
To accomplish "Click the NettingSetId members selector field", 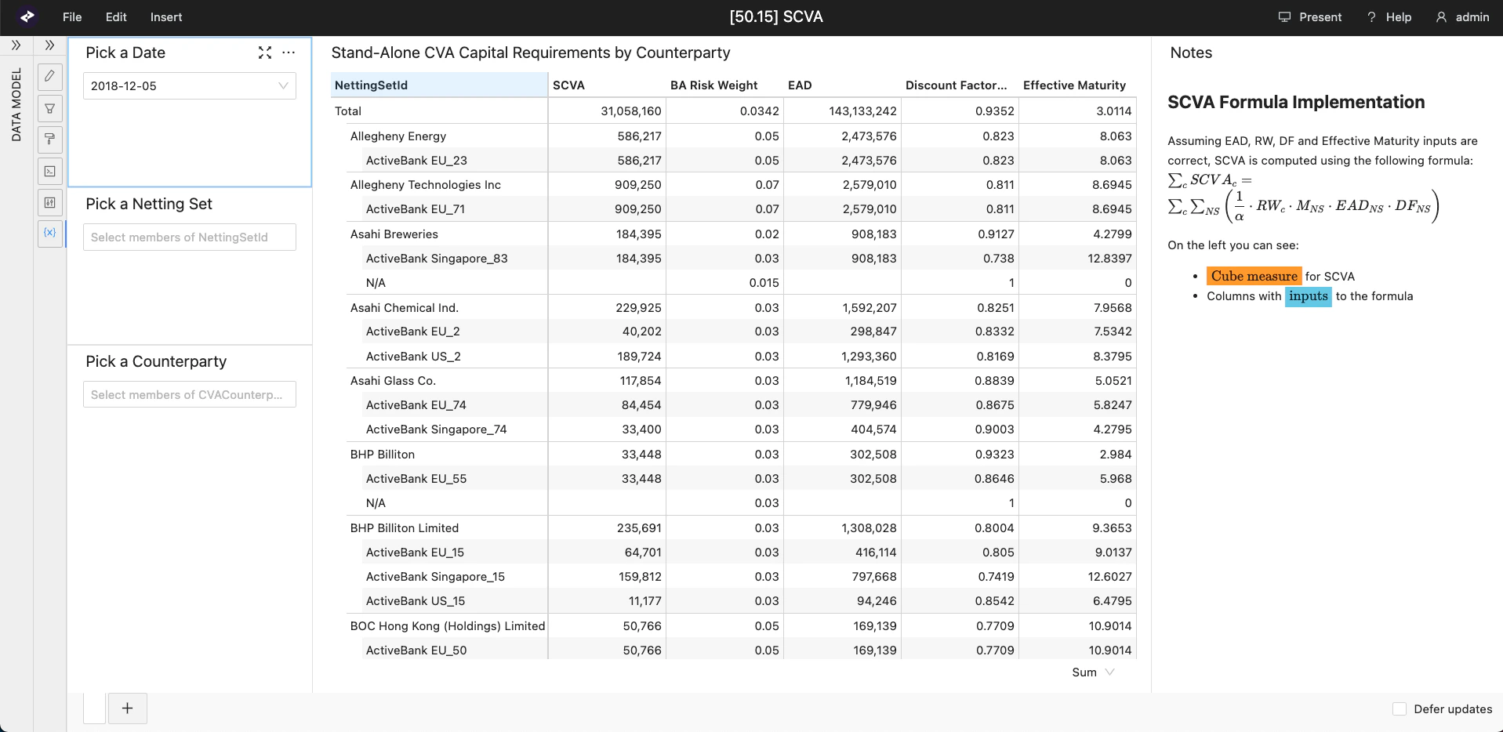I will 190,237.
